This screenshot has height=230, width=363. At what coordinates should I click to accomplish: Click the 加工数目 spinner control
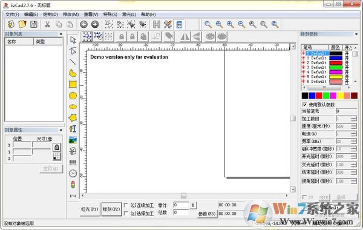pyautogui.click(x=353, y=119)
